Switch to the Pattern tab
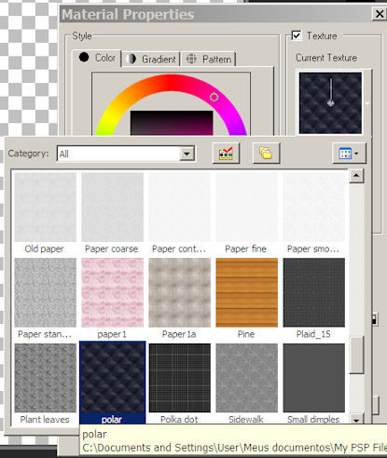Image resolution: width=387 pixels, height=458 pixels. pos(209,59)
